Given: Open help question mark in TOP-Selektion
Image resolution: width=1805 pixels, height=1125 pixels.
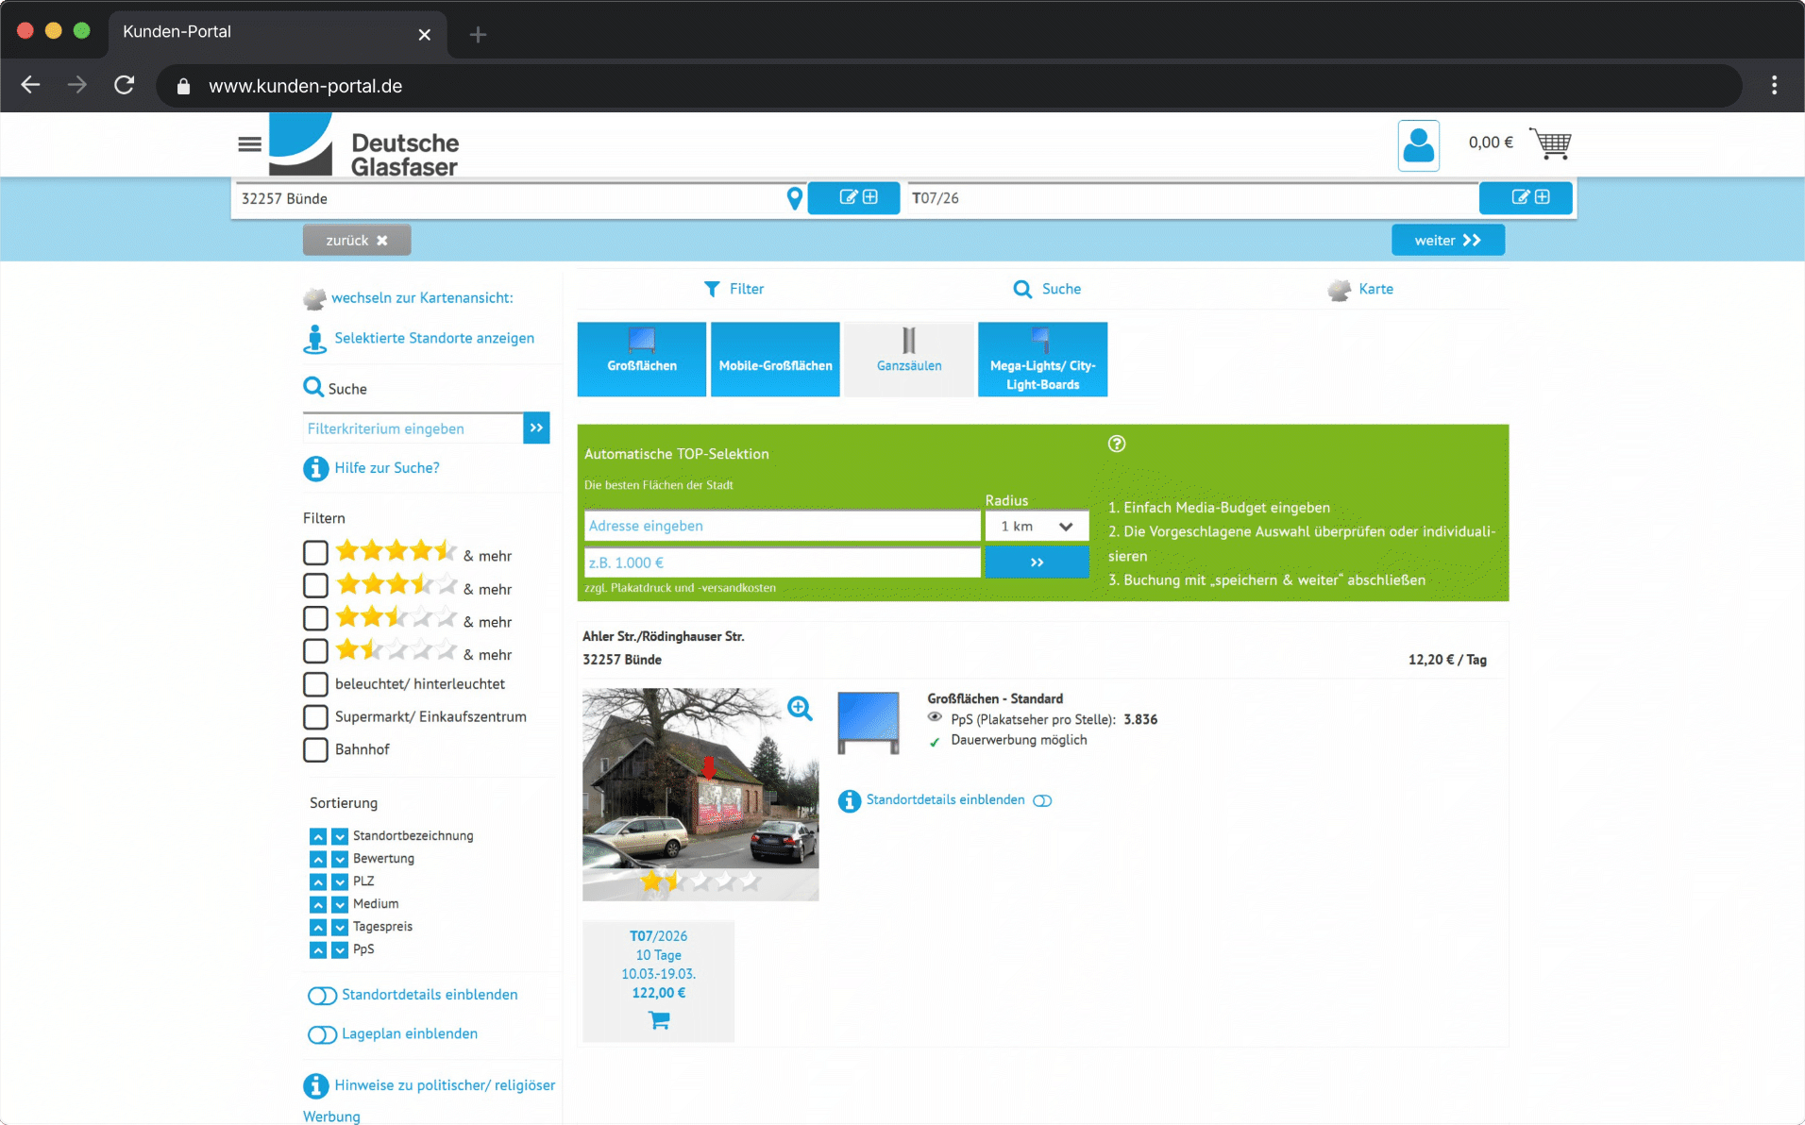Looking at the screenshot, I should coord(1116,444).
